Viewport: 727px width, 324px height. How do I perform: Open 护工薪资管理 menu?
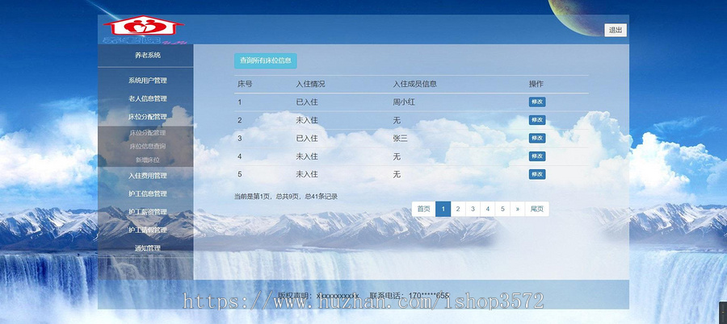[x=148, y=211]
